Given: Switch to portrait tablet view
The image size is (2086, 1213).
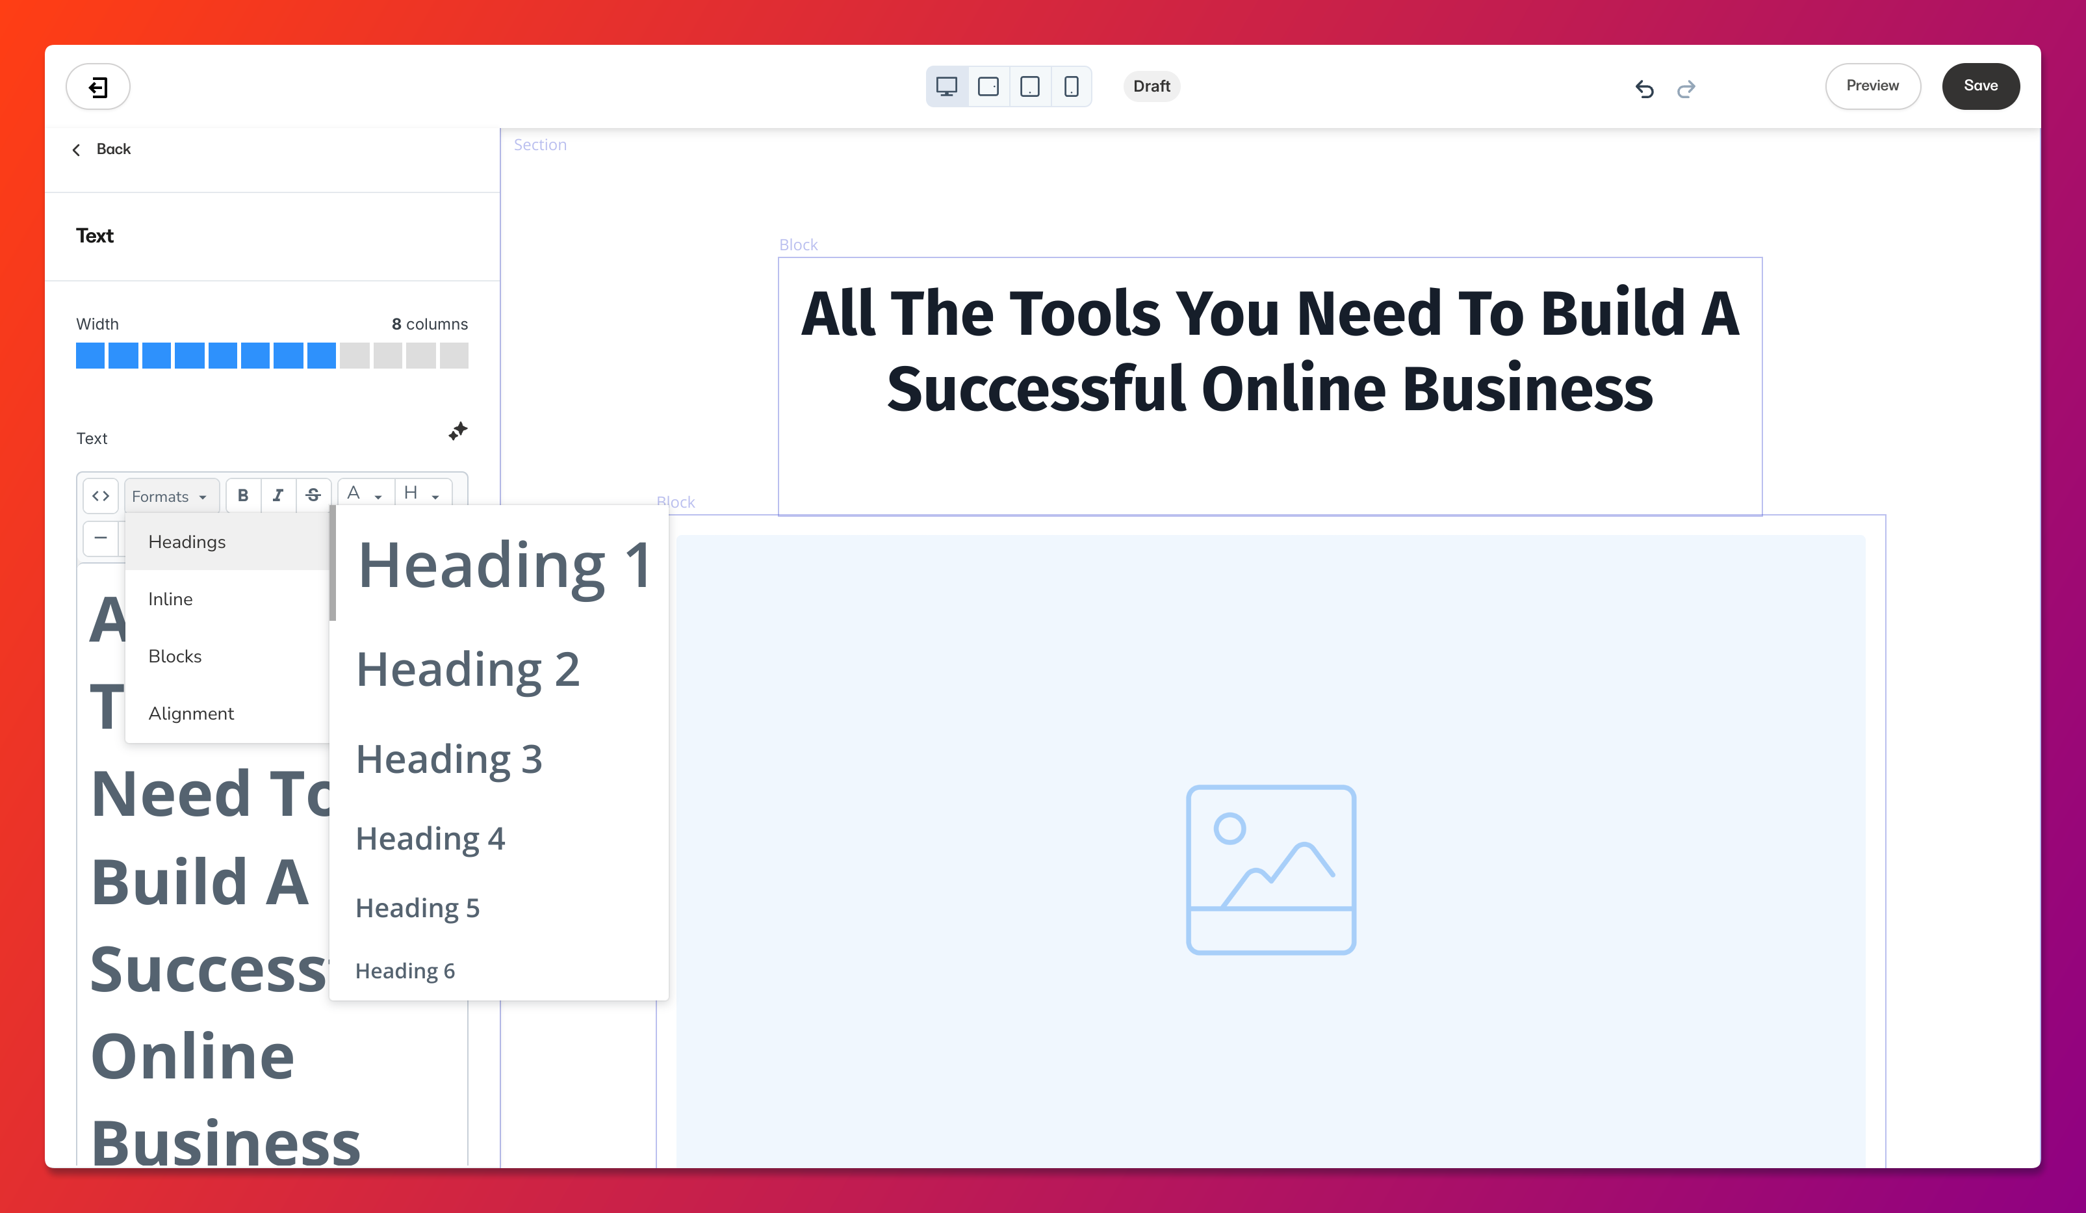Looking at the screenshot, I should (x=1030, y=86).
